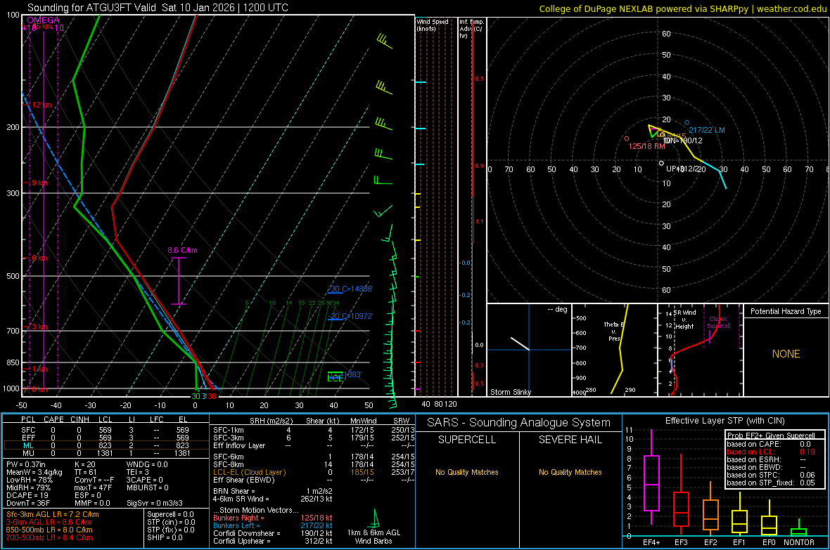830x550 pixels.
Task: Click the MeanW = 3.4g/kg value
Action: tap(34, 472)
